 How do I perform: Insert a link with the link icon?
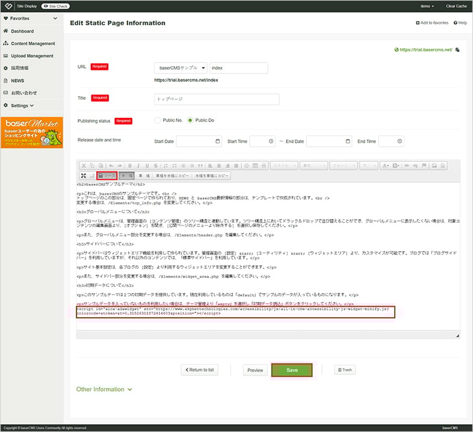tap(407, 165)
